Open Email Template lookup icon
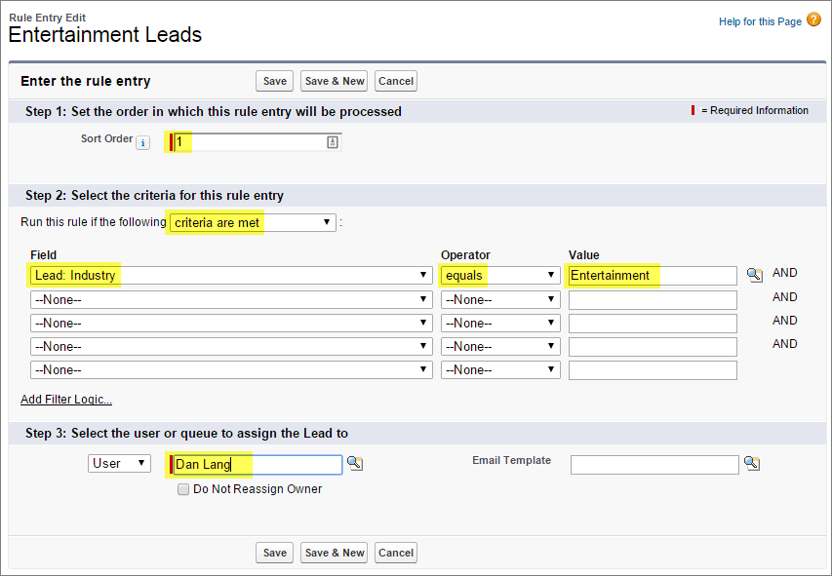The width and height of the screenshot is (832, 576). tap(752, 463)
